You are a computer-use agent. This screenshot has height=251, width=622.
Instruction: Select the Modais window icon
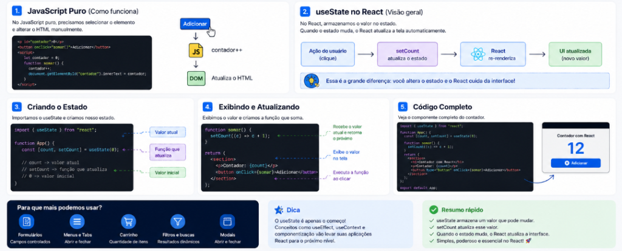click(227, 221)
